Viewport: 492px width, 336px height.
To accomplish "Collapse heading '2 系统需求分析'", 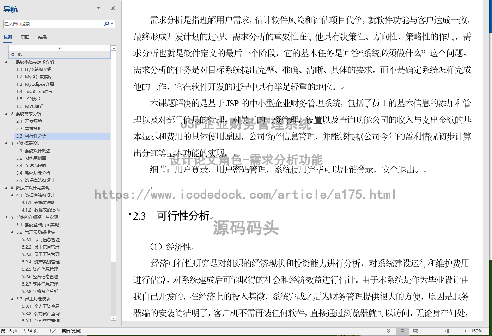I will (6, 114).
